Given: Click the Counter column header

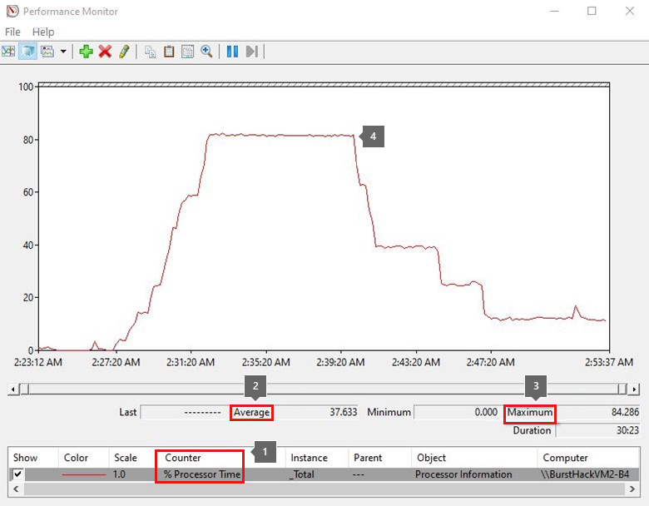Looking at the screenshot, I should click(182, 458).
